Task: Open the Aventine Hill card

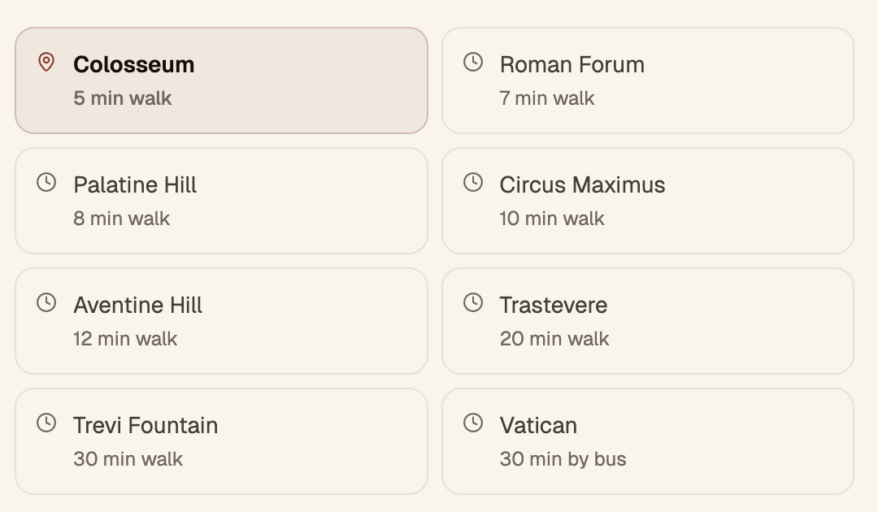Action: (x=222, y=321)
